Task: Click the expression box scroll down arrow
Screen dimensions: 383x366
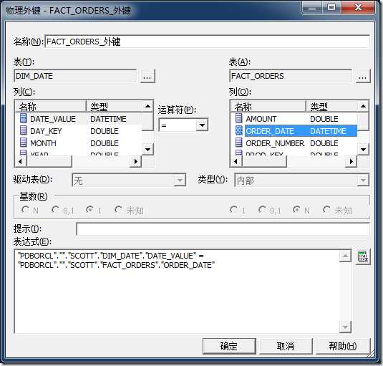Action: (x=345, y=327)
